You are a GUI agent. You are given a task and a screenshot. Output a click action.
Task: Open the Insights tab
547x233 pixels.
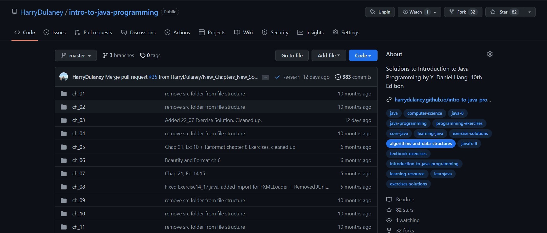310,33
